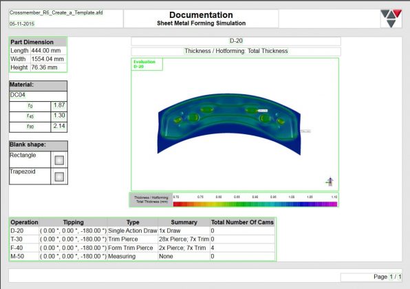
Task: Click the Blank shape: header
Action: [x=39, y=146]
